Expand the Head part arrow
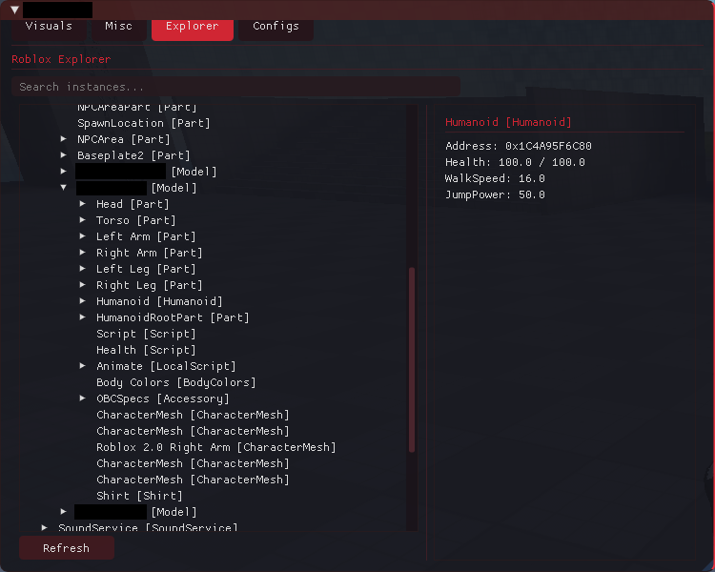Screen dimensions: 715x572 point(83,204)
